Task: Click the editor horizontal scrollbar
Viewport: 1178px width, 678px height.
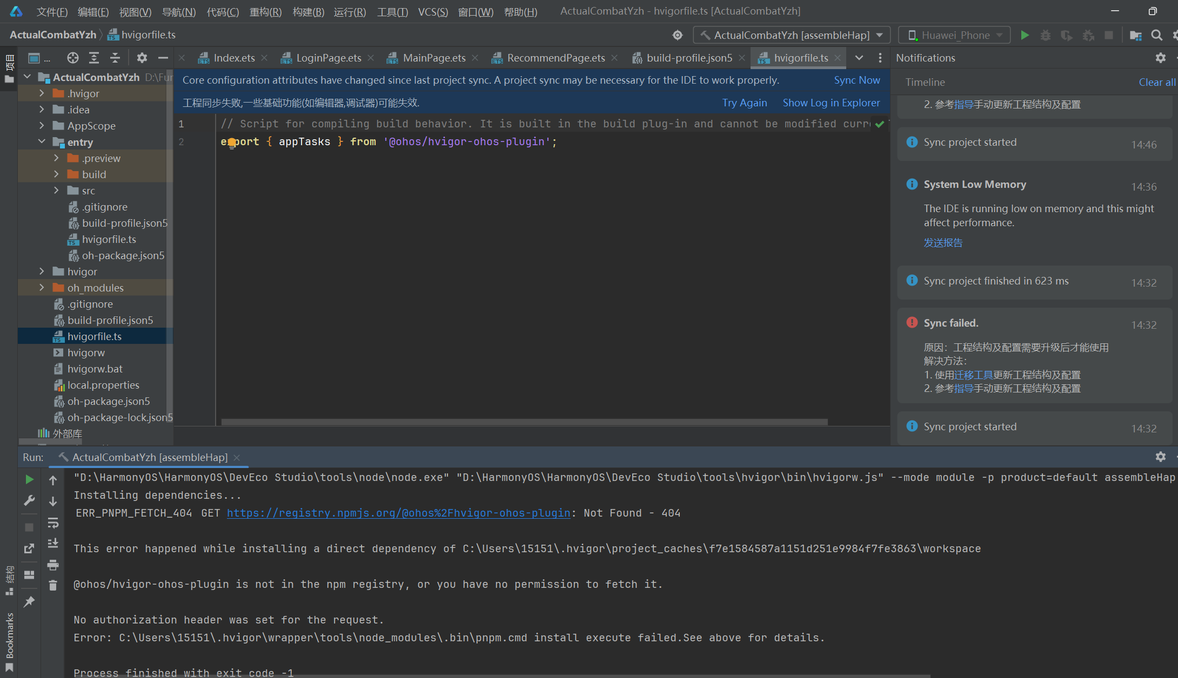Action: click(524, 422)
